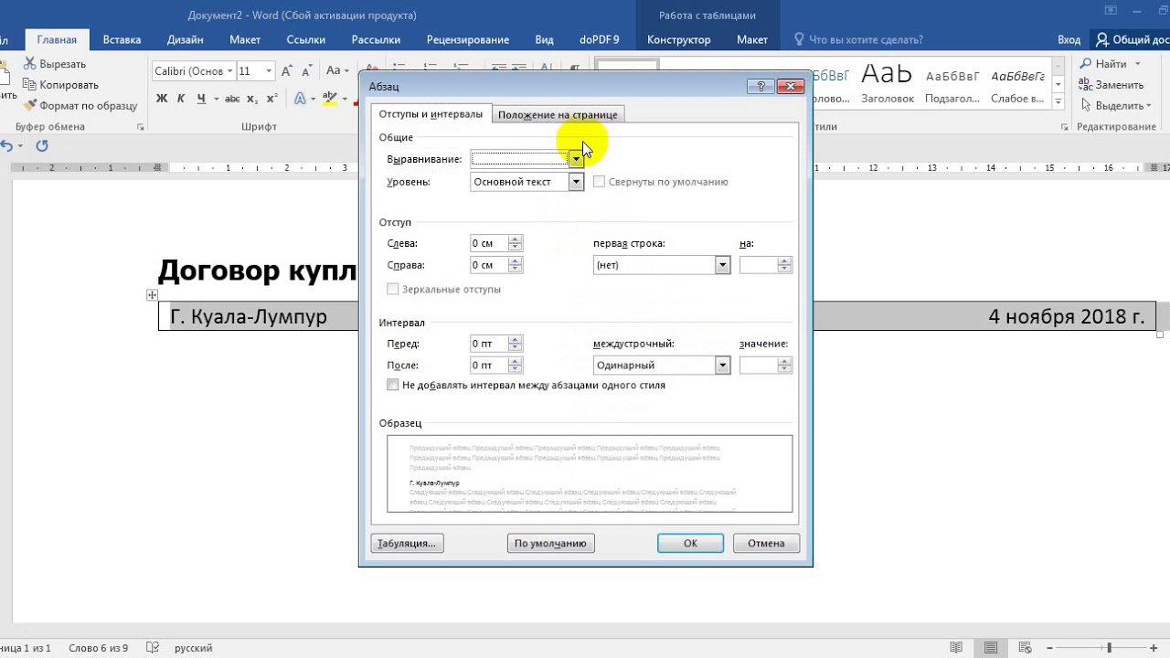Image resolution: width=1170 pixels, height=658 pixels.
Task: Open the Уровень 'Основной текст' dropdown
Action: (x=576, y=182)
